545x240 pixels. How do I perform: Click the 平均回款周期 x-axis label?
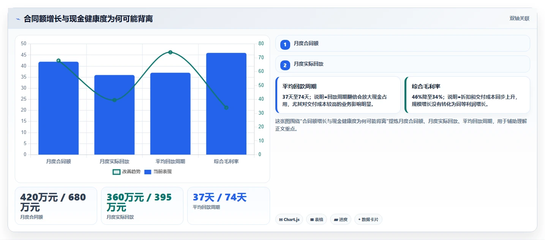pos(170,161)
